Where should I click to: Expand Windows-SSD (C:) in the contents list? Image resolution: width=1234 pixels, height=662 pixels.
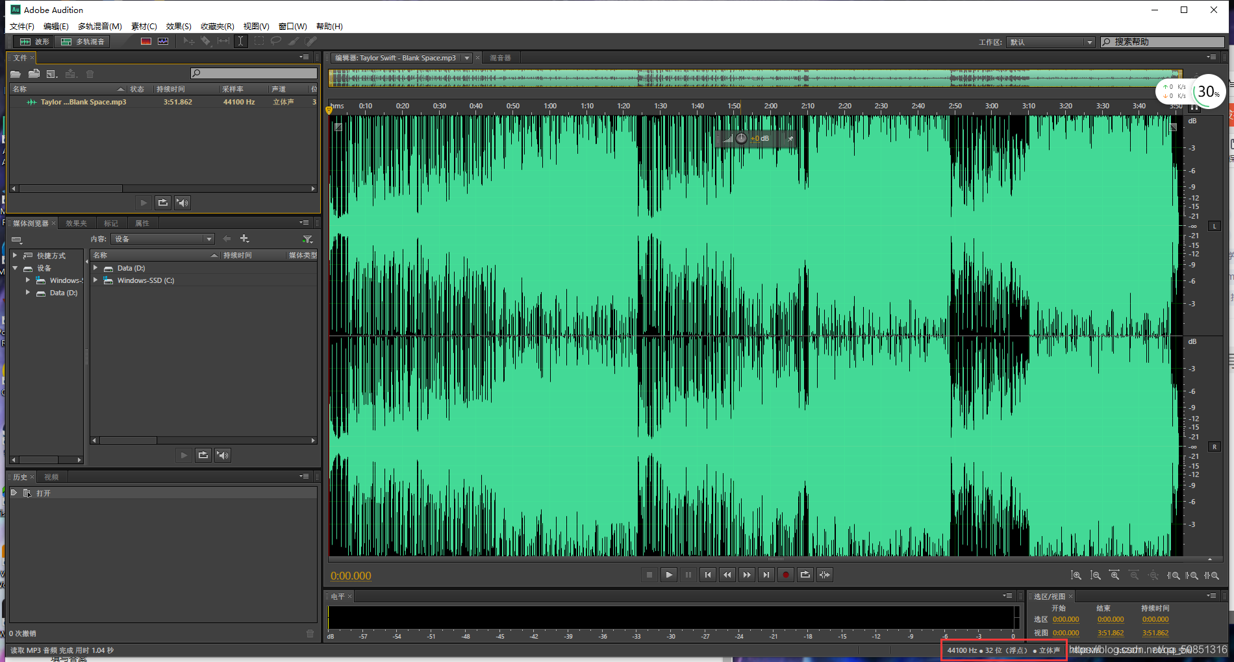(95, 280)
